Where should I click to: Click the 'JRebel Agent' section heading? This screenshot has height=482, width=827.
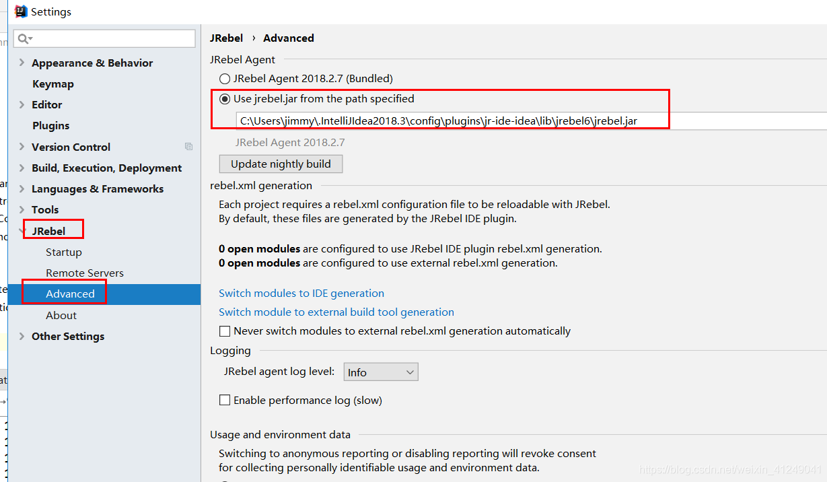pyautogui.click(x=243, y=60)
